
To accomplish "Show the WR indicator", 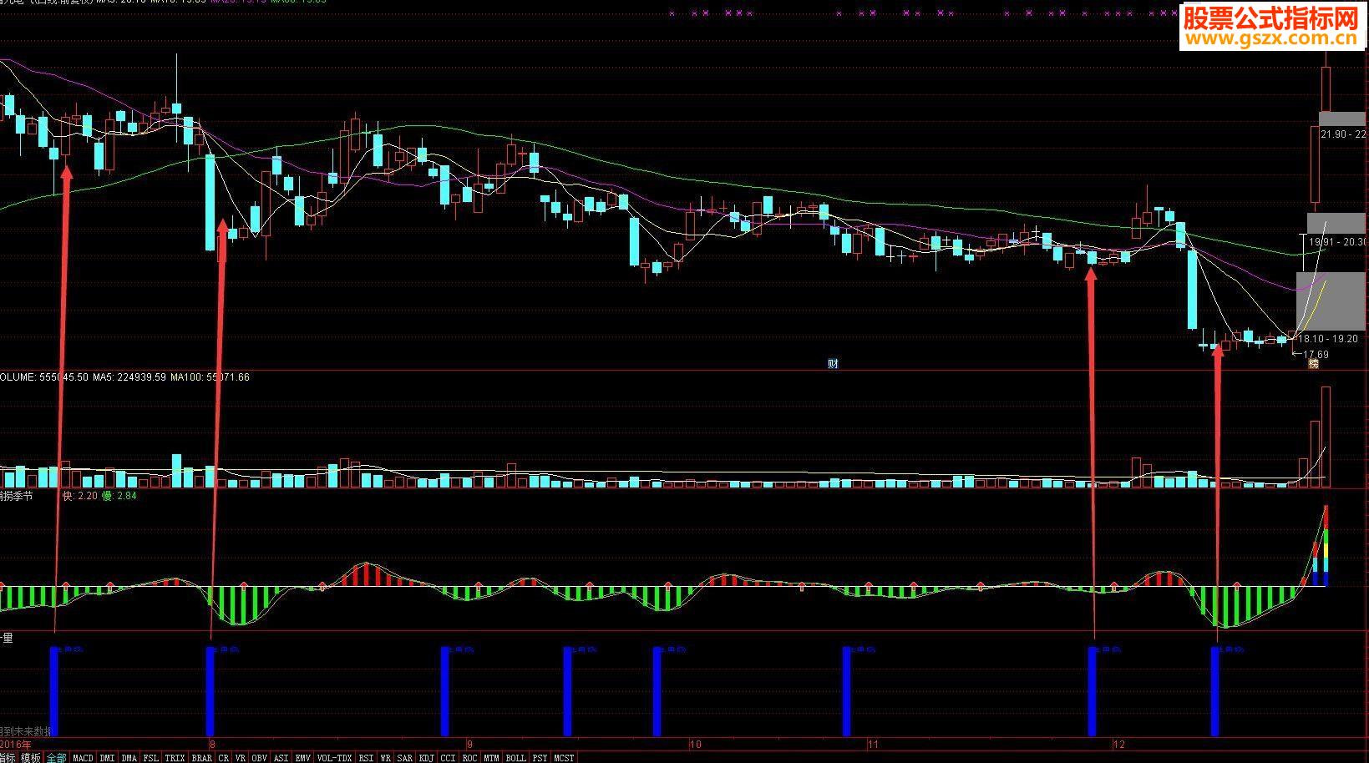I will pos(386,758).
